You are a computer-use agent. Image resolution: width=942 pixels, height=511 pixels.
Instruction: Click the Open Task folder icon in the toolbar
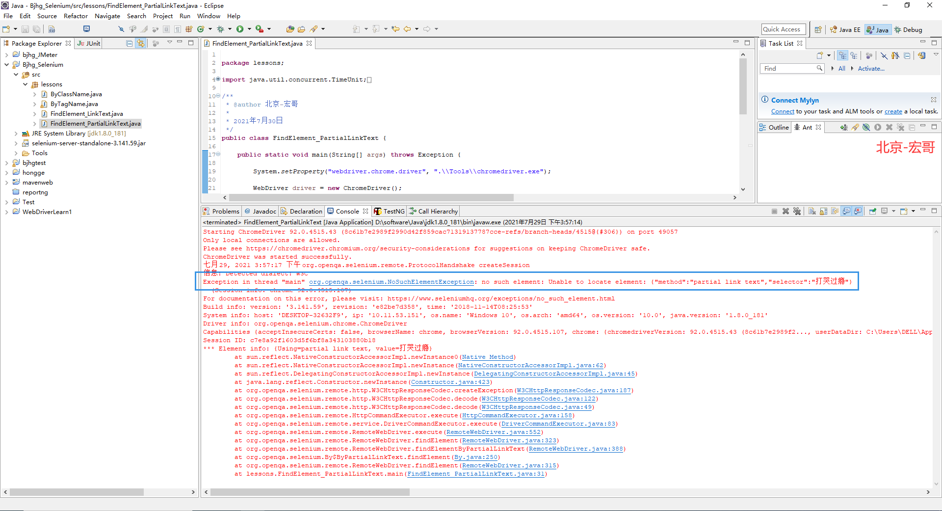[301, 29]
